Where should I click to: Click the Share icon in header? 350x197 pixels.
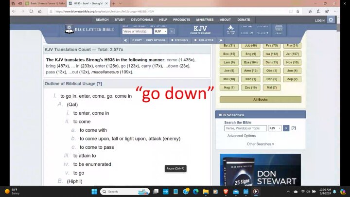click(x=246, y=33)
